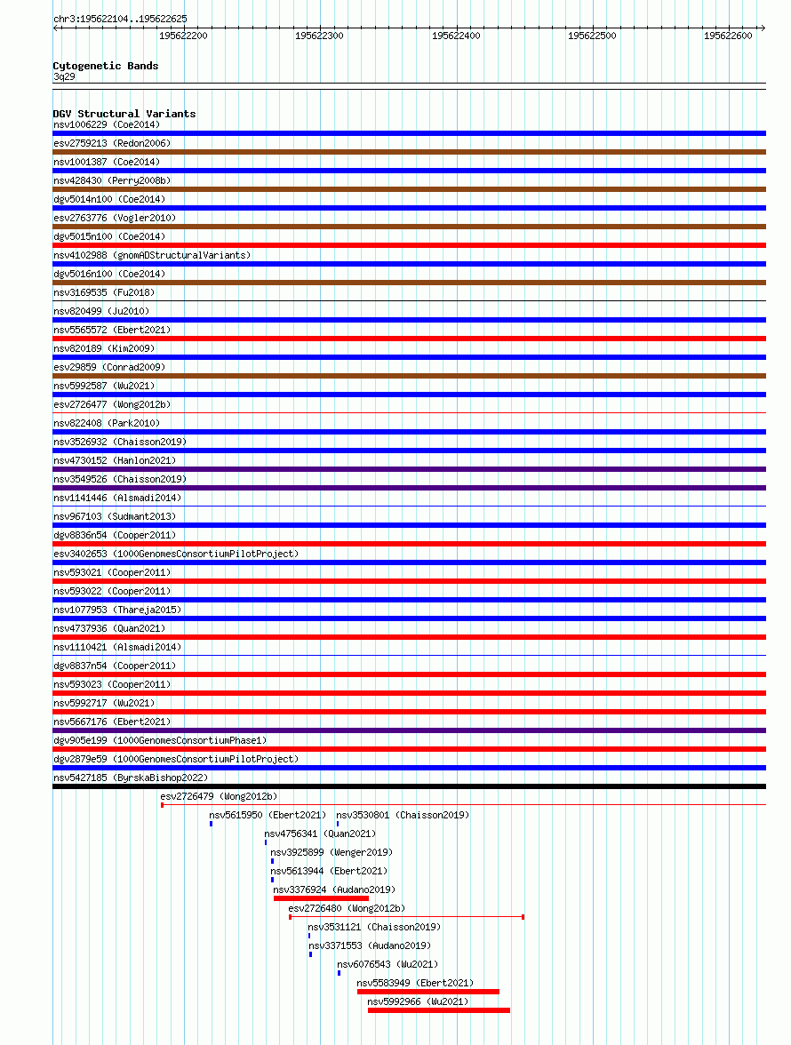Click the DGV Structural Variants track heading
Viewport: 791px width, 1045px height.
124,114
